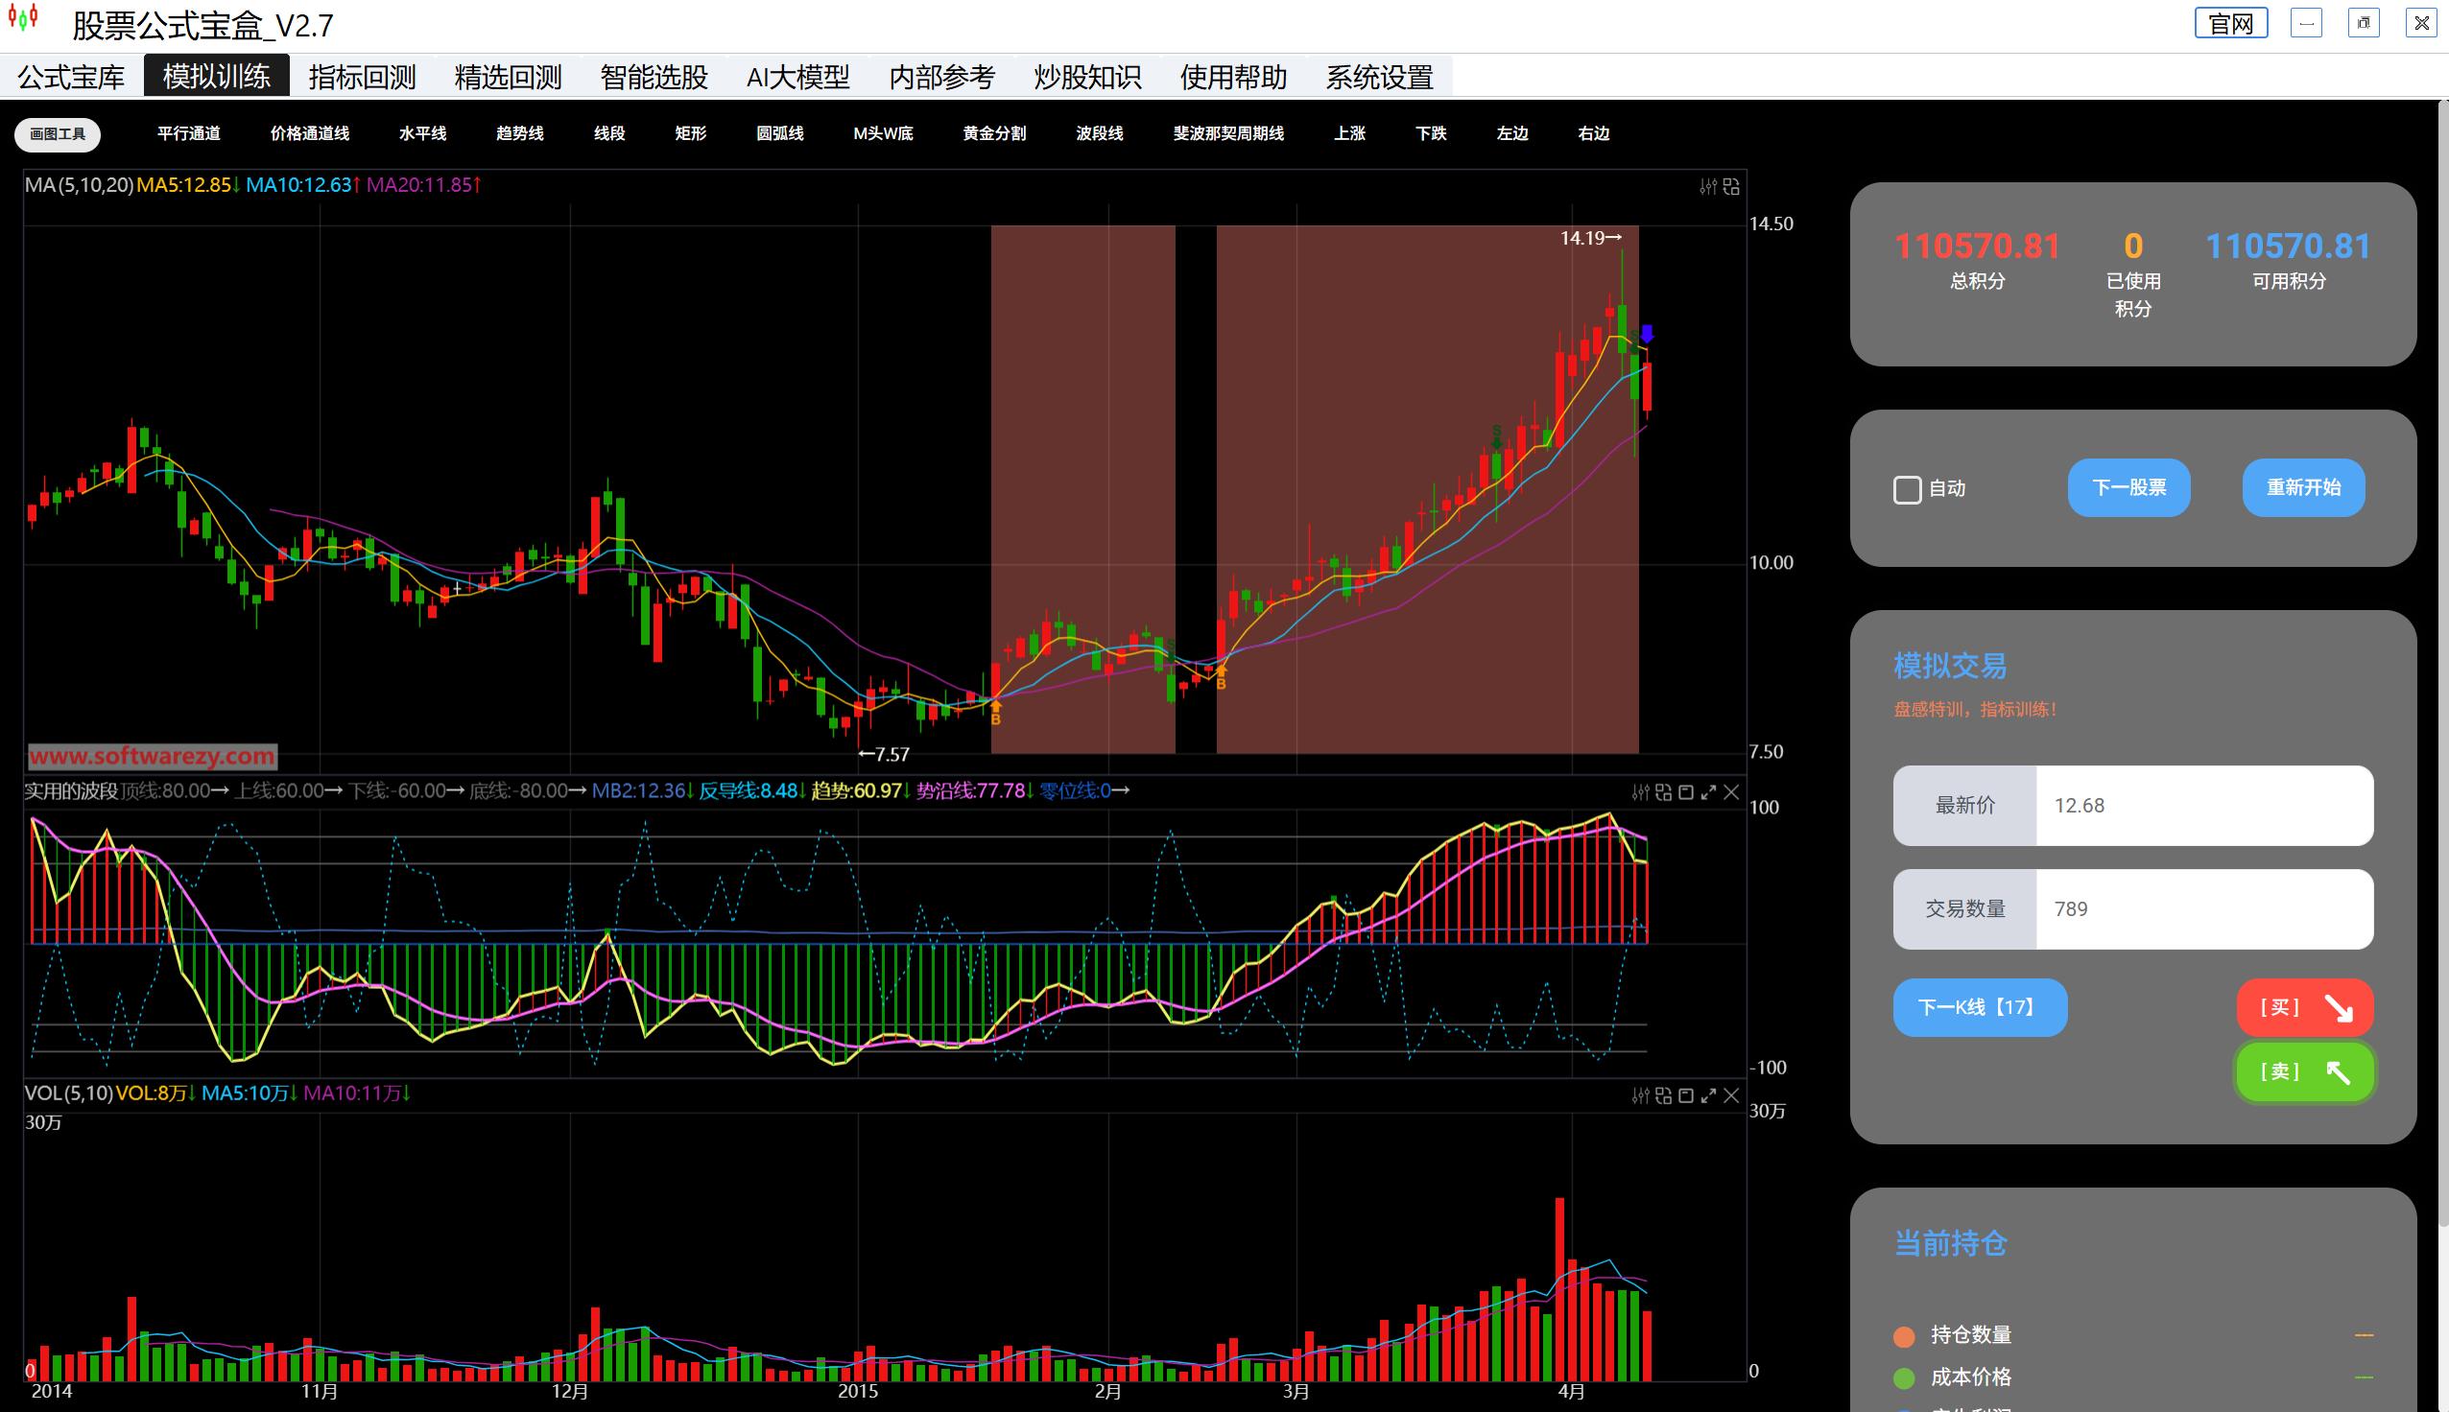Click the 右边 toolbar item

[1594, 134]
